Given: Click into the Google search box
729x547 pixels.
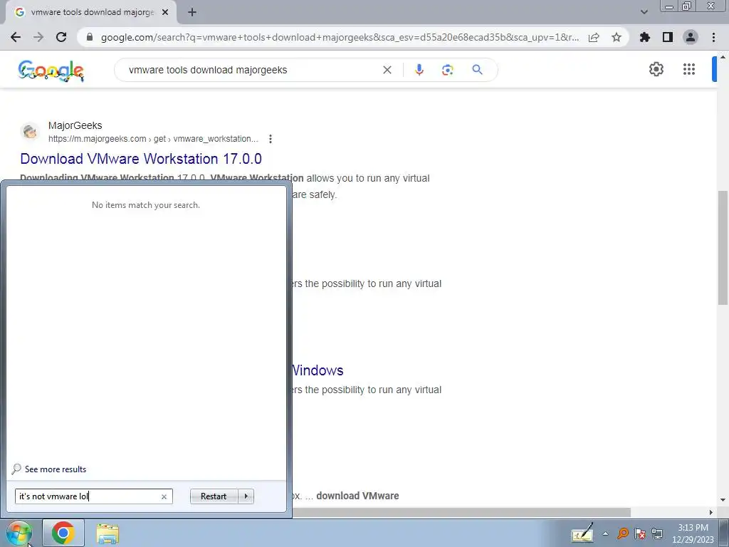Looking at the screenshot, I should (251, 70).
